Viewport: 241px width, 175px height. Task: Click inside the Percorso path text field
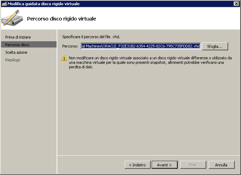(141, 46)
